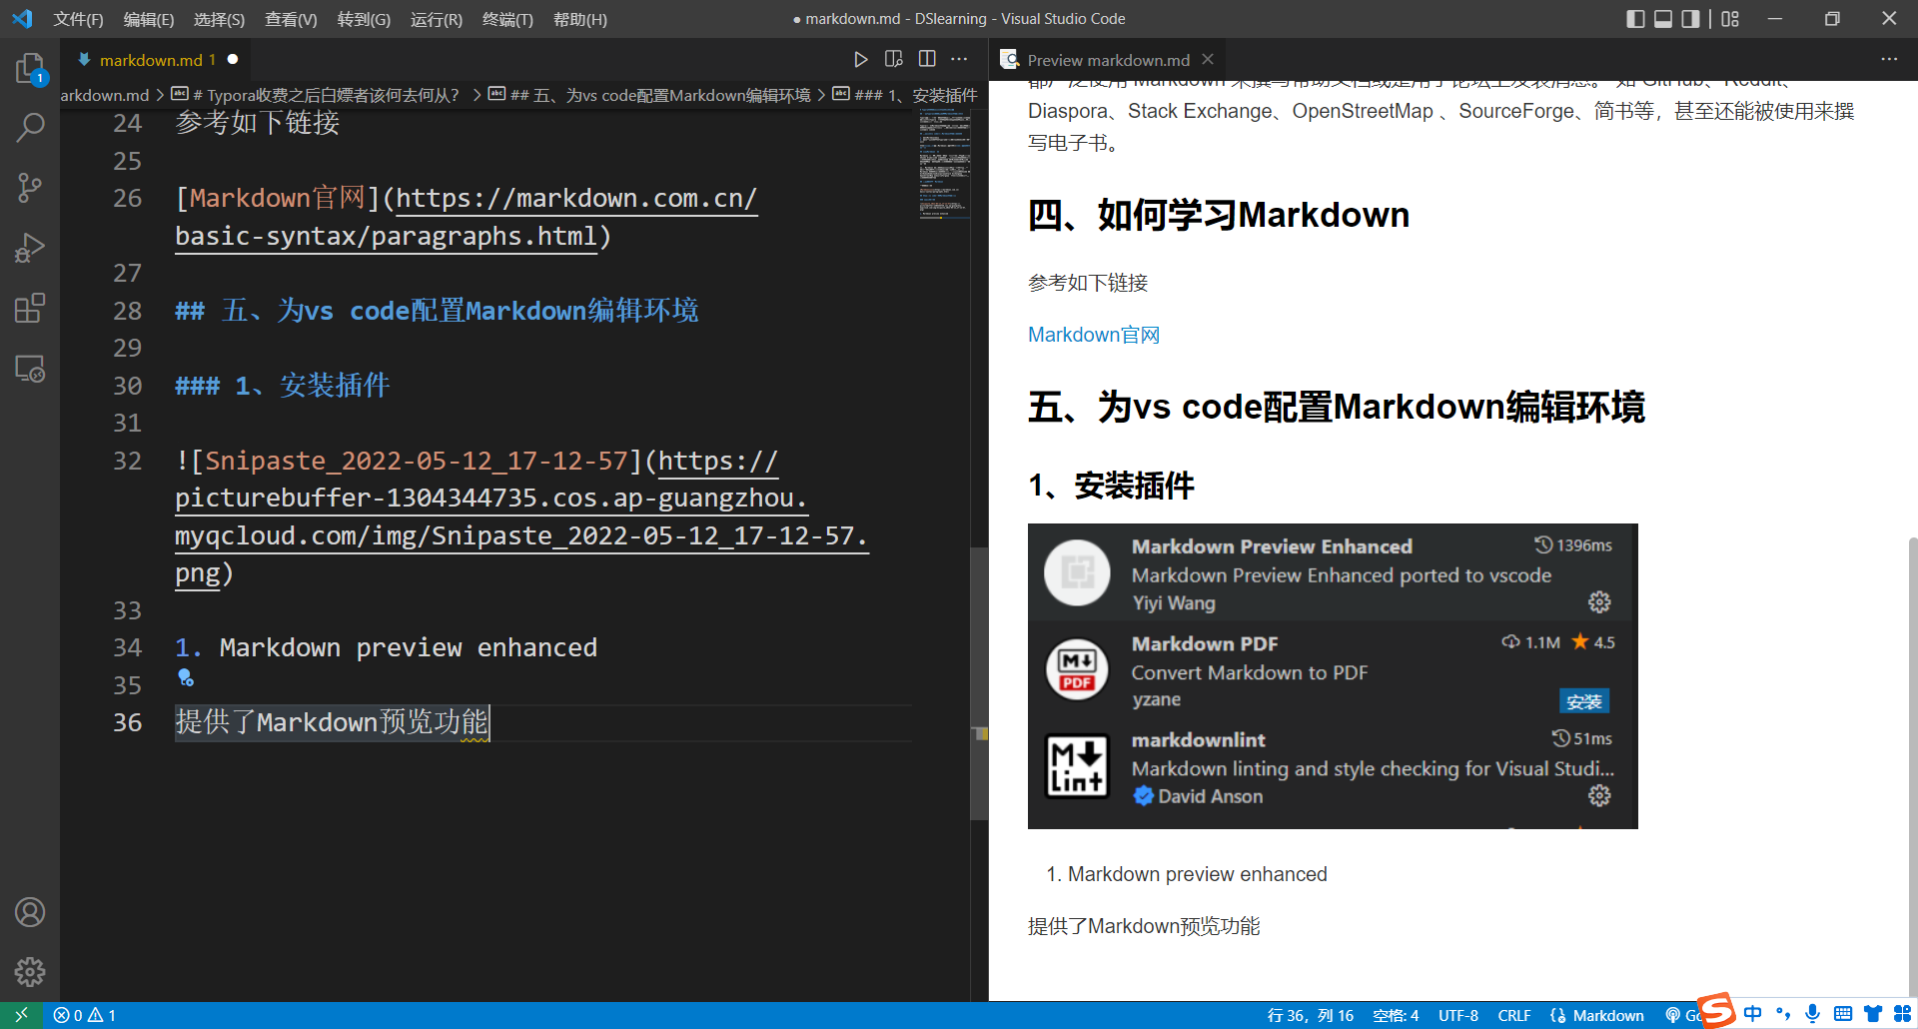The height and width of the screenshot is (1029, 1918).
Task: Open 文件(F) menu
Action: 78,19
